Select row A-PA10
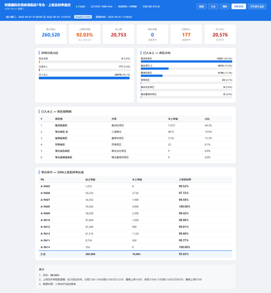The width and height of the screenshot is (271, 293). point(135,220)
